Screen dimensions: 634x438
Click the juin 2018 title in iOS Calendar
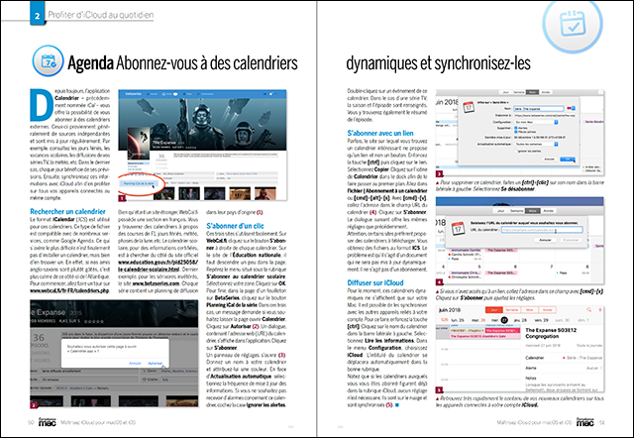[x=449, y=310]
